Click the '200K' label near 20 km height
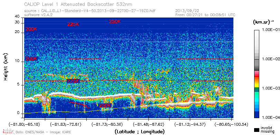This screenshot has width=280, height=135. [x=31, y=29]
